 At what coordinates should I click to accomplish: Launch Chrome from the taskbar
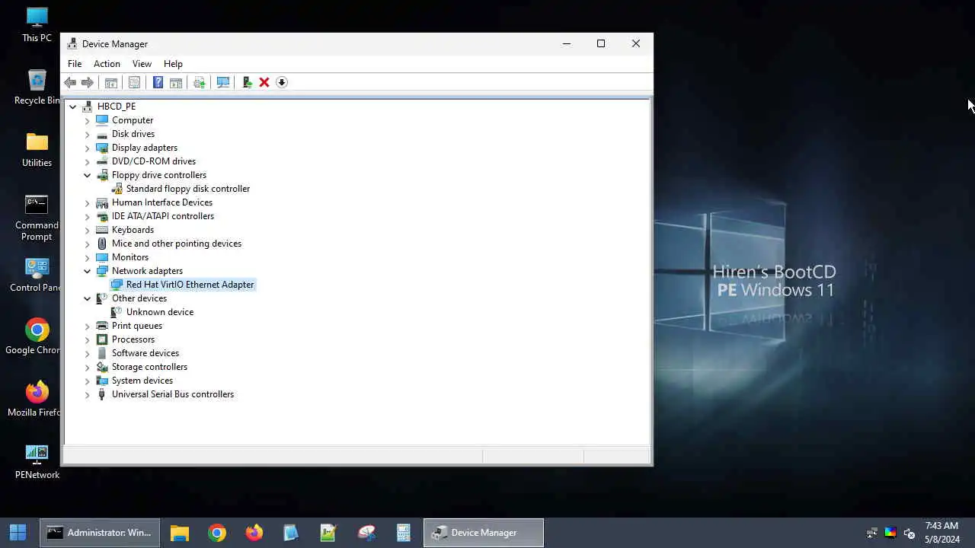coord(217,533)
